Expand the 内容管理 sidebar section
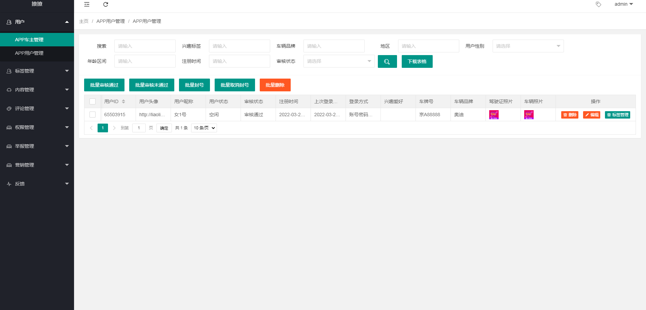Image resolution: width=646 pixels, height=310 pixels. [37, 90]
